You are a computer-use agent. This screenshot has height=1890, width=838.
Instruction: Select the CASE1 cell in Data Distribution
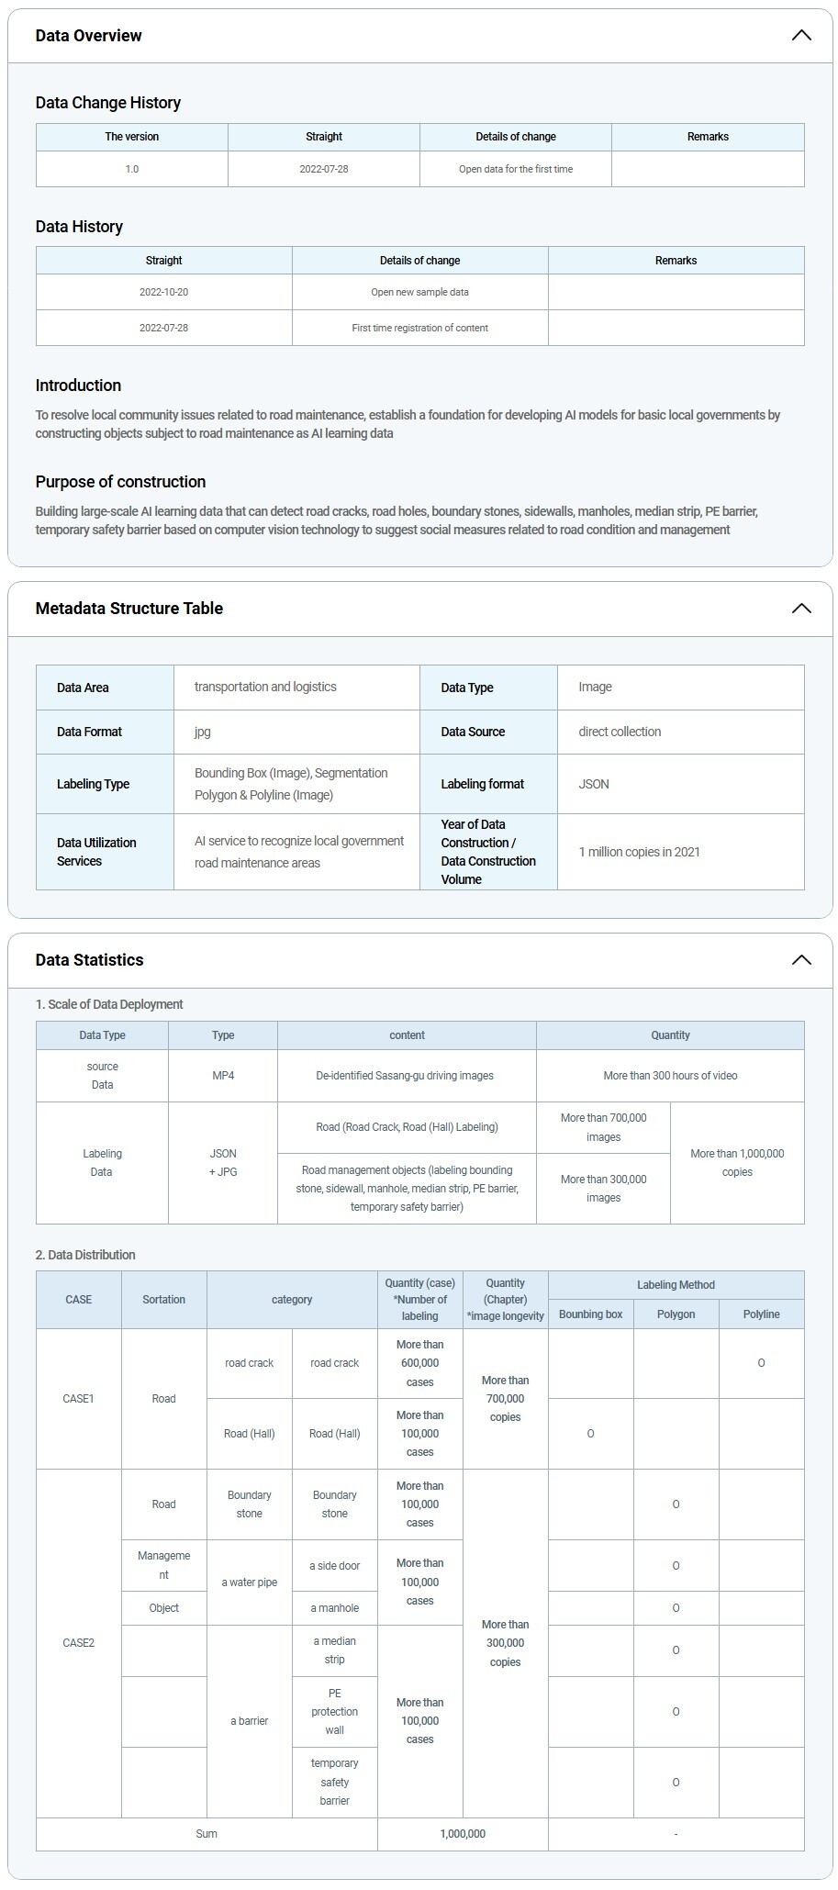pos(79,1399)
